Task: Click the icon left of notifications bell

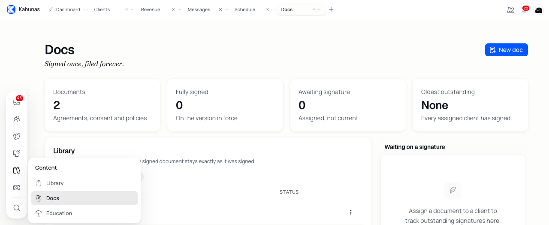Action: [510, 9]
